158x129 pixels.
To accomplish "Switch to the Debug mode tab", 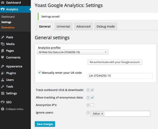I will (x=106, y=27).
